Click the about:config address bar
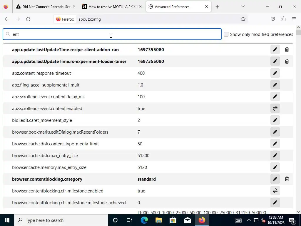The width and height of the screenshot is (301, 226). pos(158,19)
